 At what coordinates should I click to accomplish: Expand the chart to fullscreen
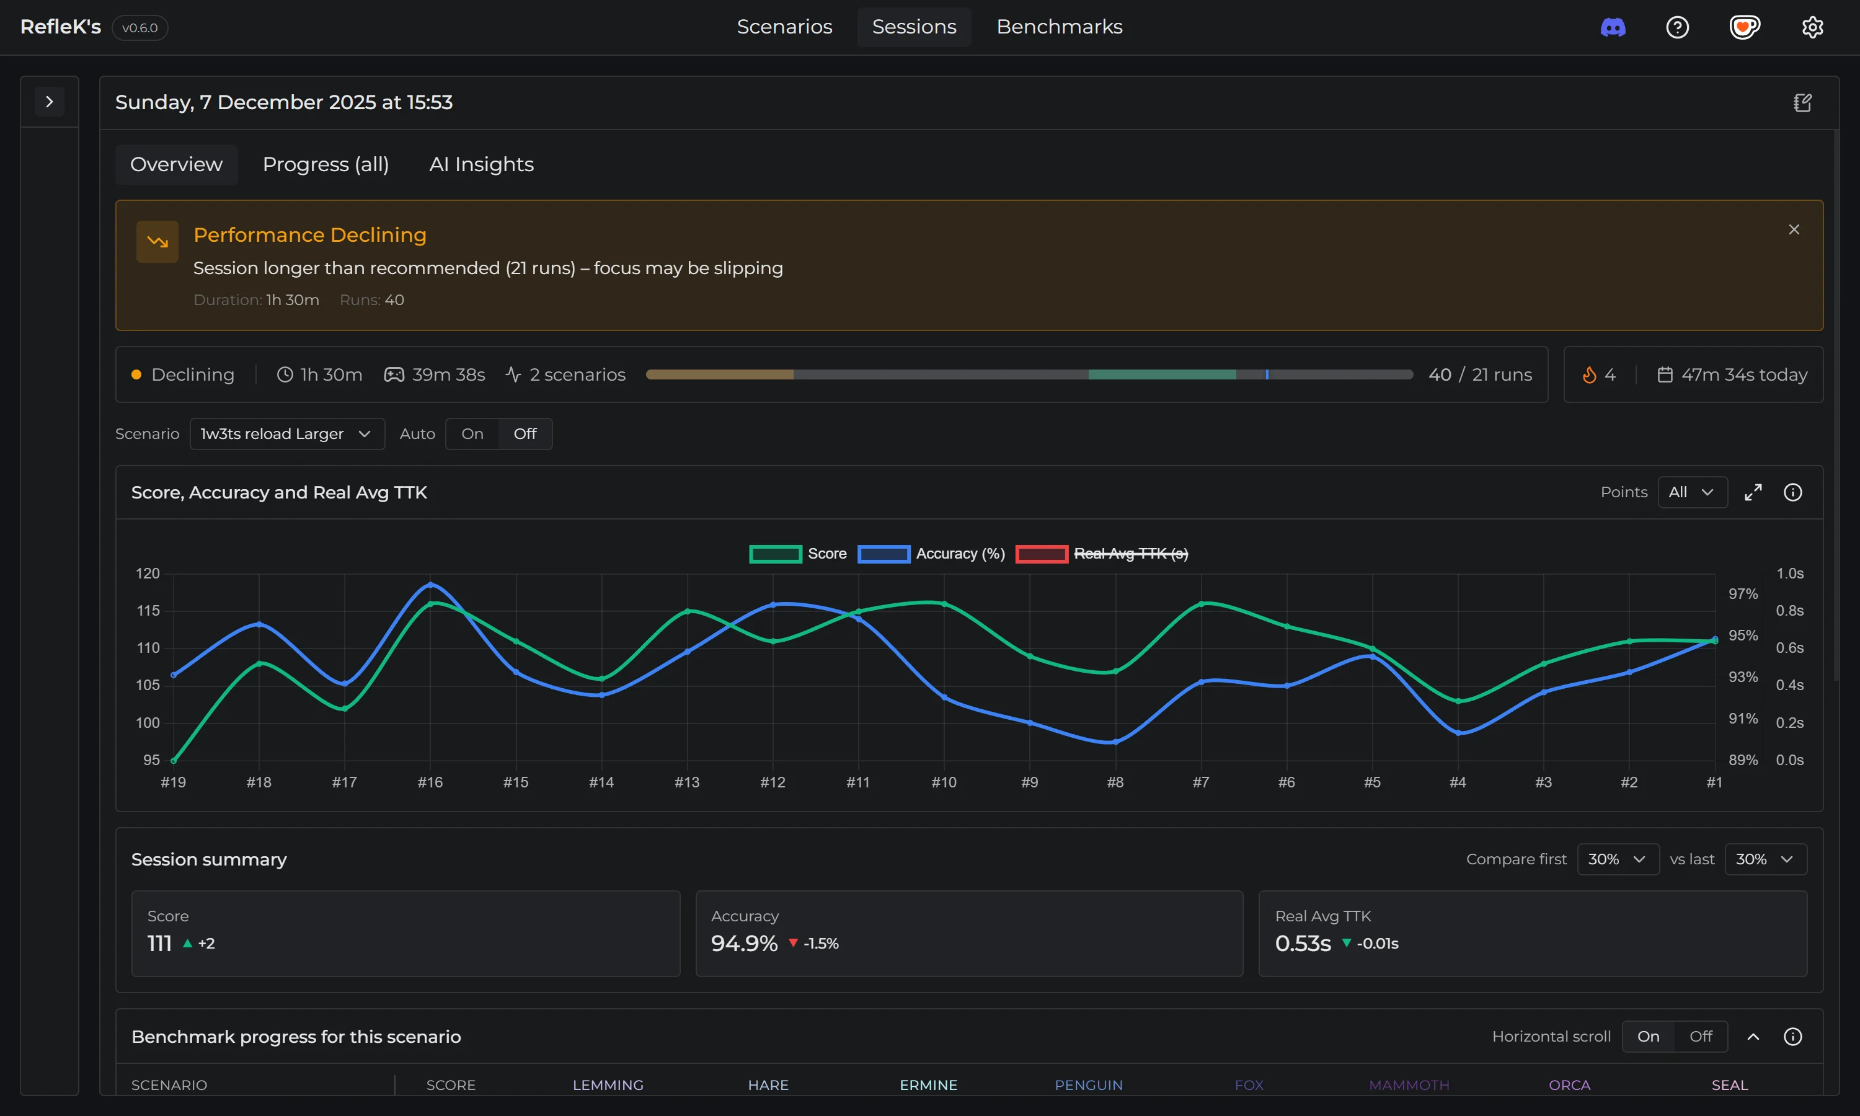click(x=1753, y=492)
